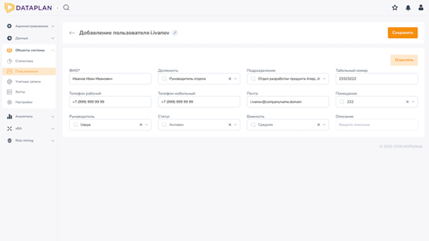Click the Сохранить button

403,33
